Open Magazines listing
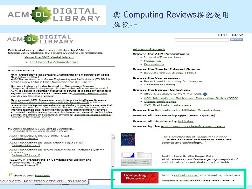This screenshot has width=252, height=189. [153, 61]
